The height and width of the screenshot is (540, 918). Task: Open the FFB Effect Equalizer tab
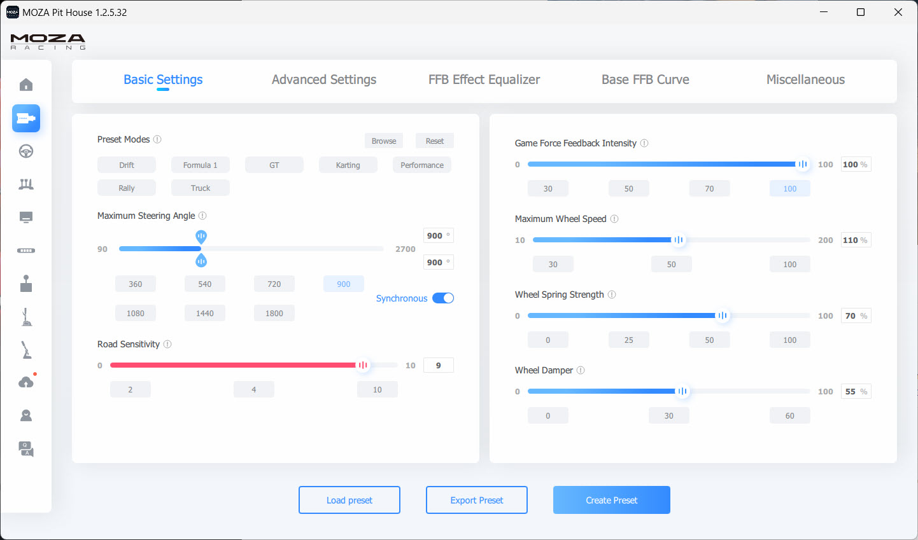[x=484, y=80]
